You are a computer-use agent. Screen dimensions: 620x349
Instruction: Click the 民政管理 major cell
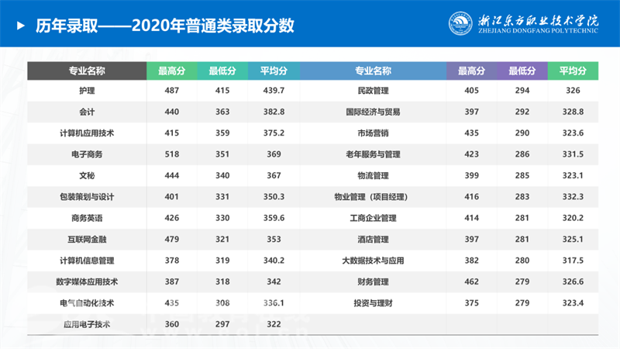(374, 91)
